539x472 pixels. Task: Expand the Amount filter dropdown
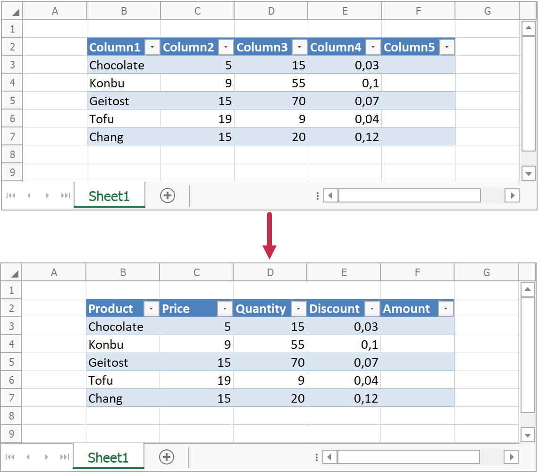point(446,309)
